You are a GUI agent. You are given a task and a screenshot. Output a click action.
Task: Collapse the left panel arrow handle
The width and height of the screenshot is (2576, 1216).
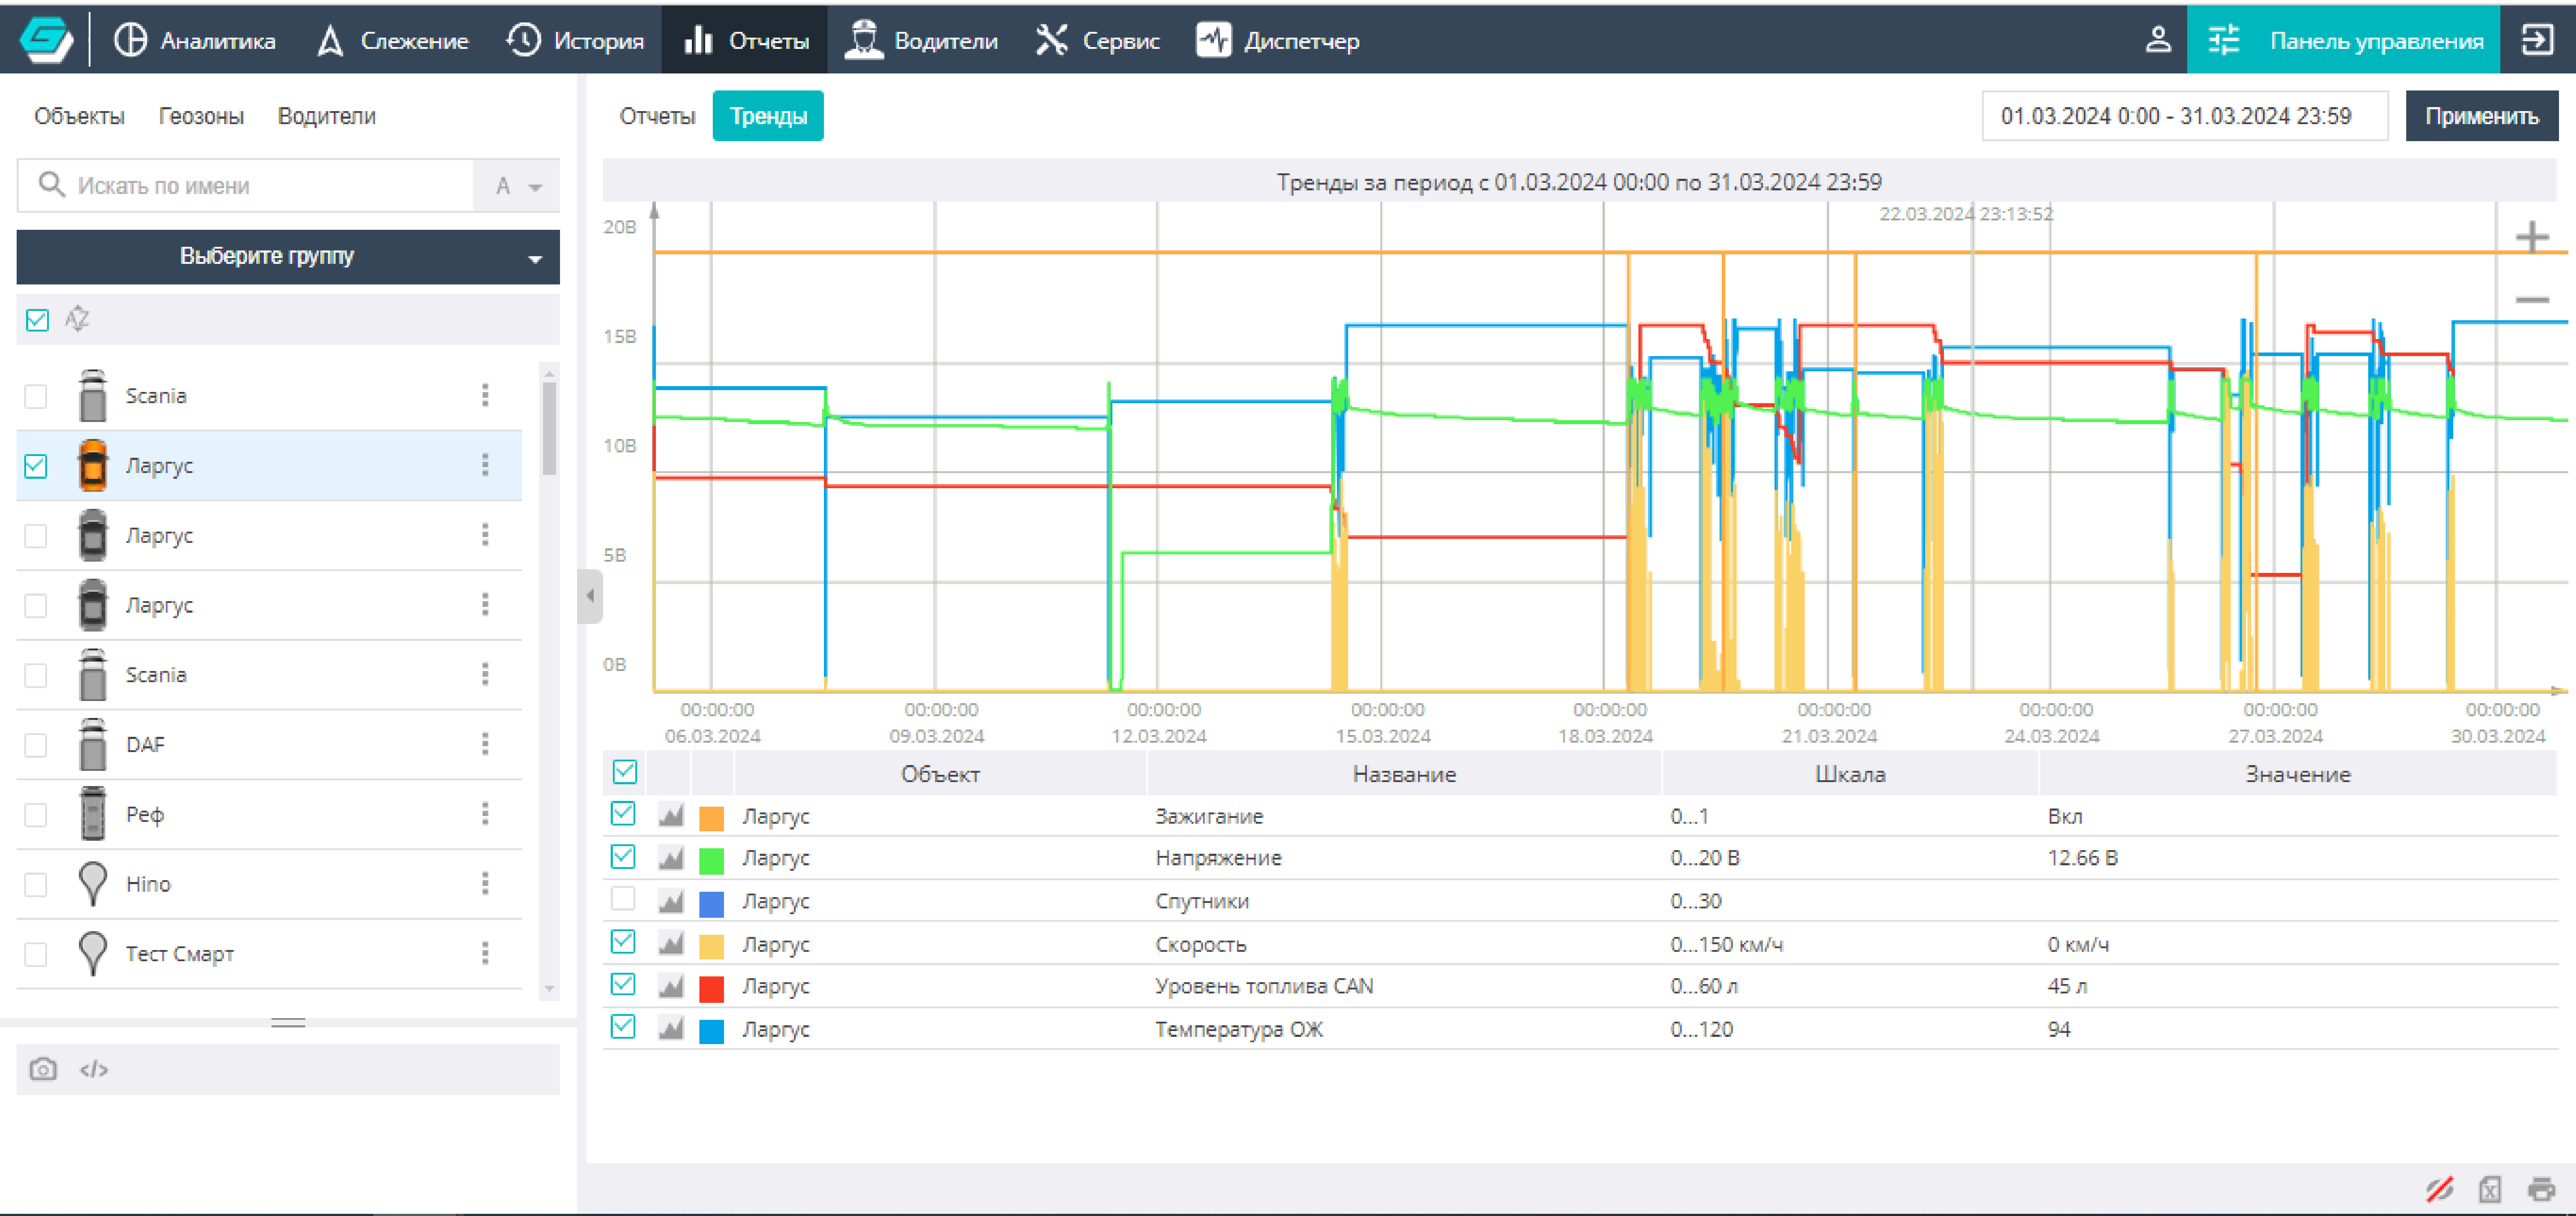click(590, 596)
